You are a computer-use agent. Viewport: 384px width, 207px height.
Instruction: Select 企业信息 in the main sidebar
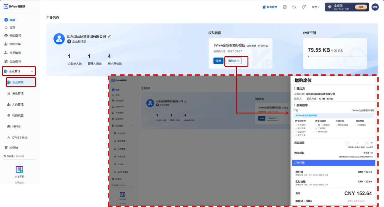pos(21,82)
